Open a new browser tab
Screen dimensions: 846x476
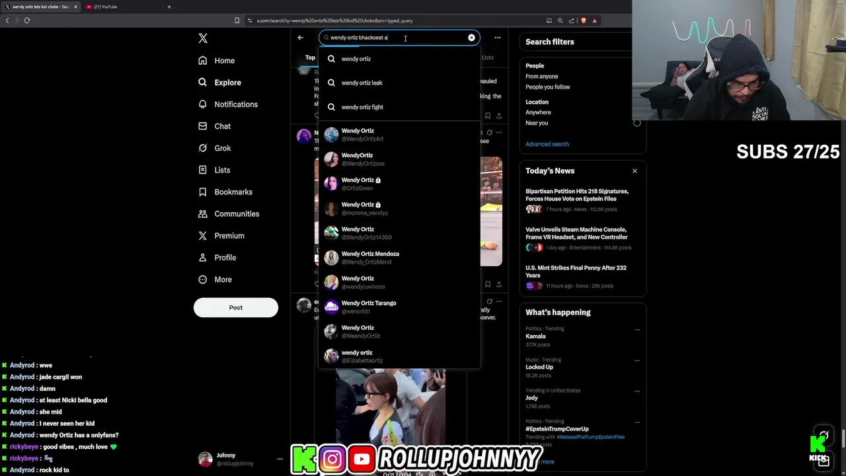(169, 7)
